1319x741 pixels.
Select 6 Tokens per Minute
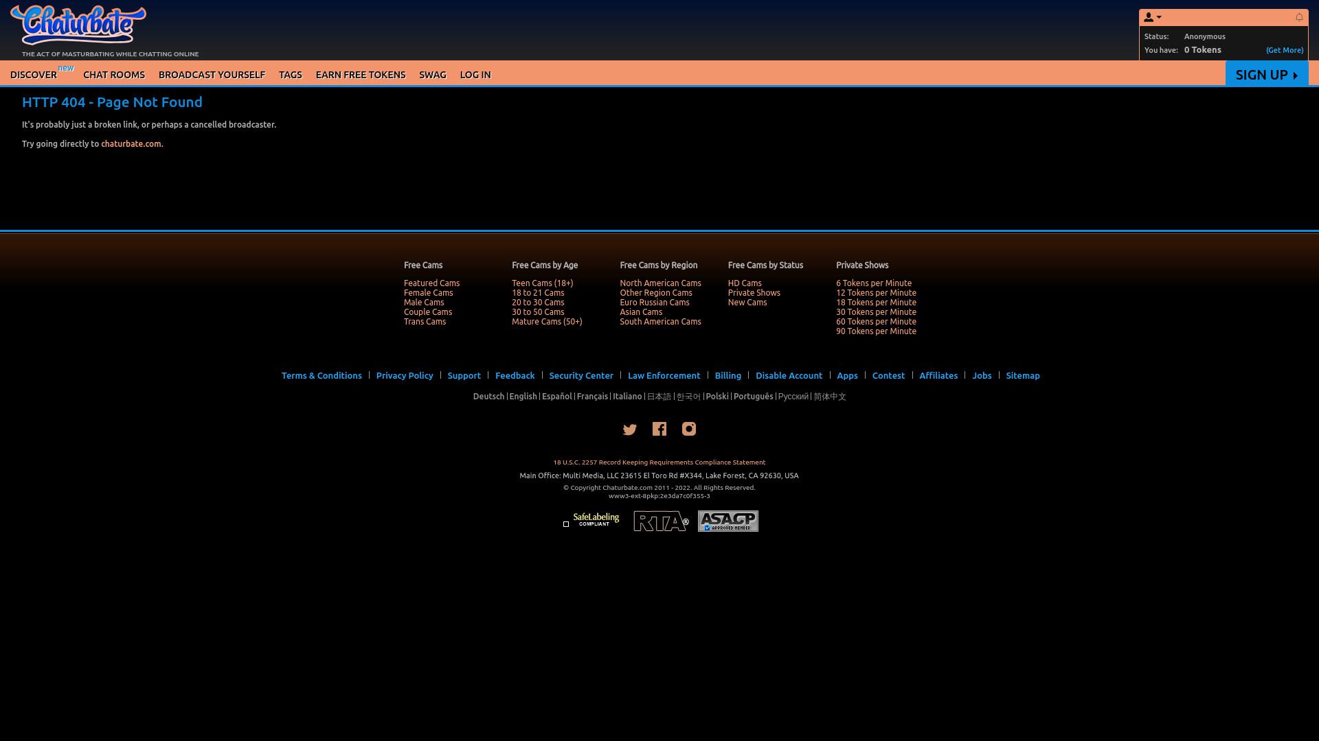[x=874, y=283]
